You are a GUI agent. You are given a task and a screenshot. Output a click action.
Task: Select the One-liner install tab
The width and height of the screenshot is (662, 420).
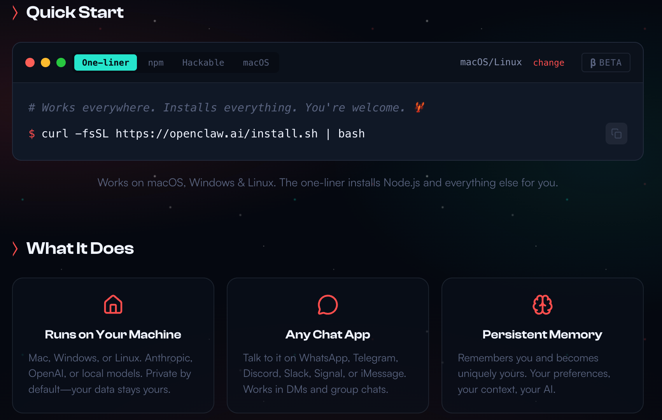(105, 62)
